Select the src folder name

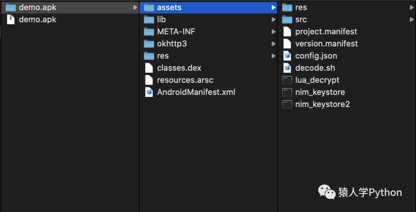[x=301, y=20]
